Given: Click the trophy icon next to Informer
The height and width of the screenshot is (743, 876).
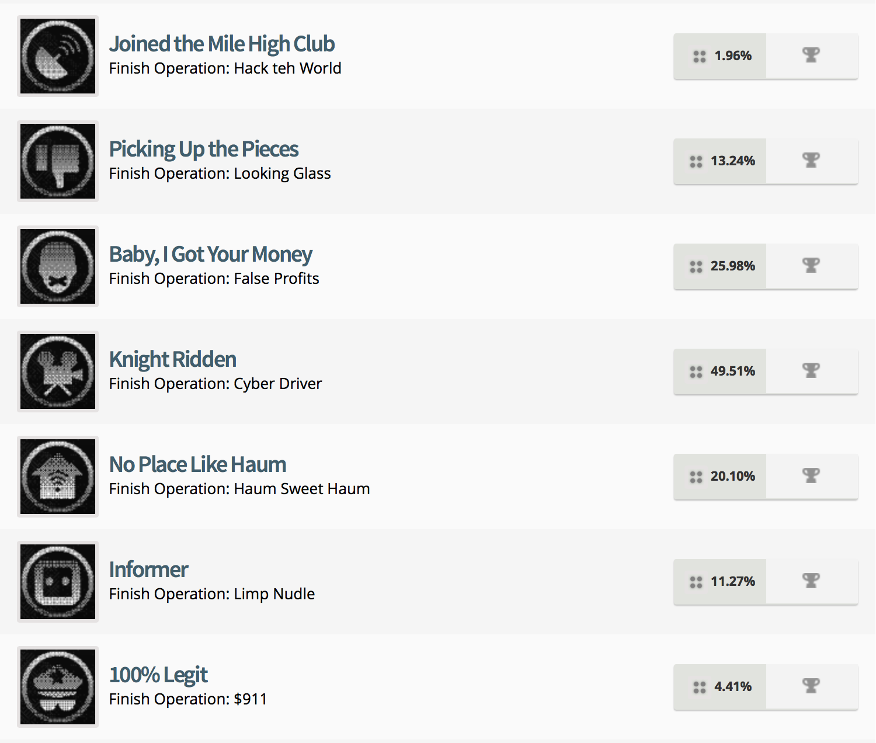Looking at the screenshot, I should (x=811, y=581).
